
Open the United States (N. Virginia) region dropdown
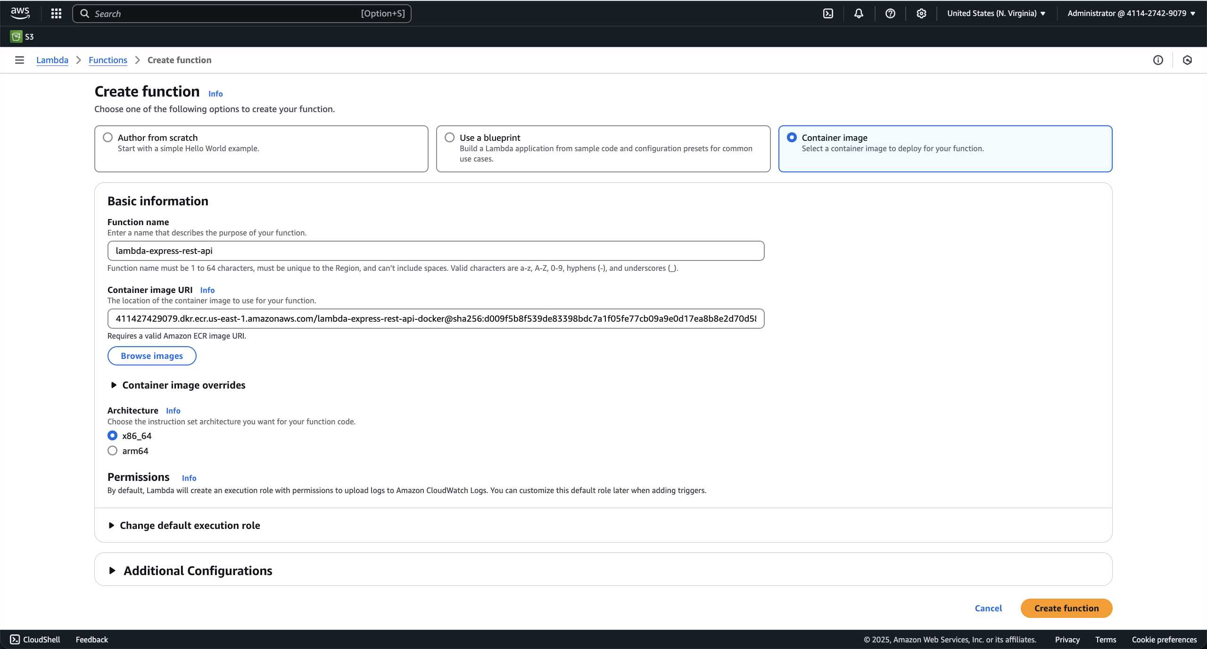996,13
